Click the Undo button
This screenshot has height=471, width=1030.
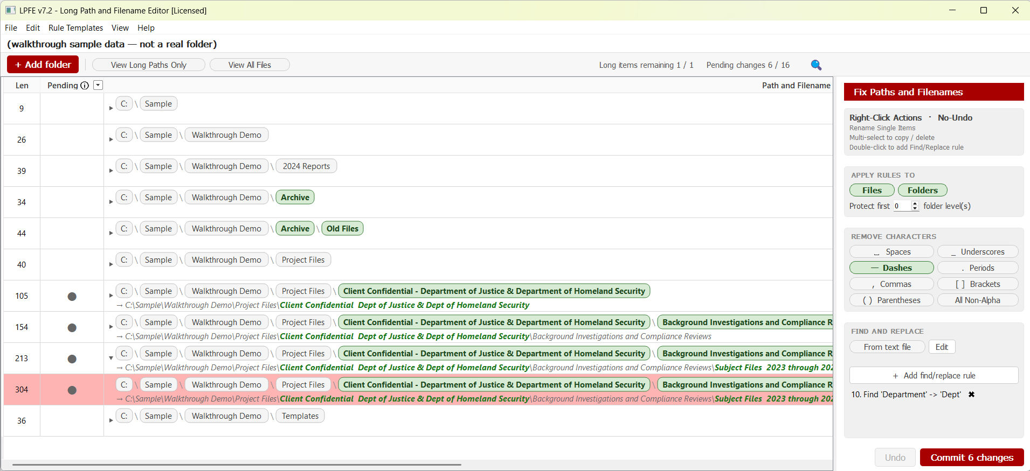895,458
